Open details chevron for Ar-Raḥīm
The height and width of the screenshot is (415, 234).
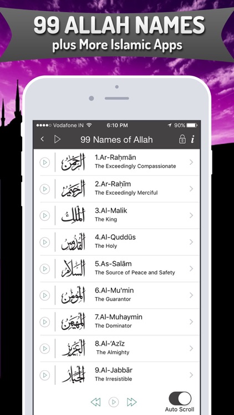(191, 189)
